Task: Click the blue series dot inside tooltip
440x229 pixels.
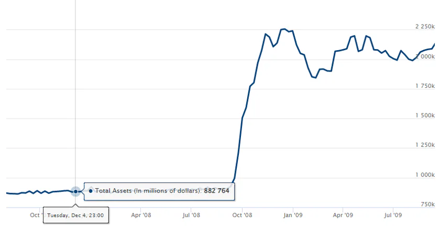Action: (90, 191)
